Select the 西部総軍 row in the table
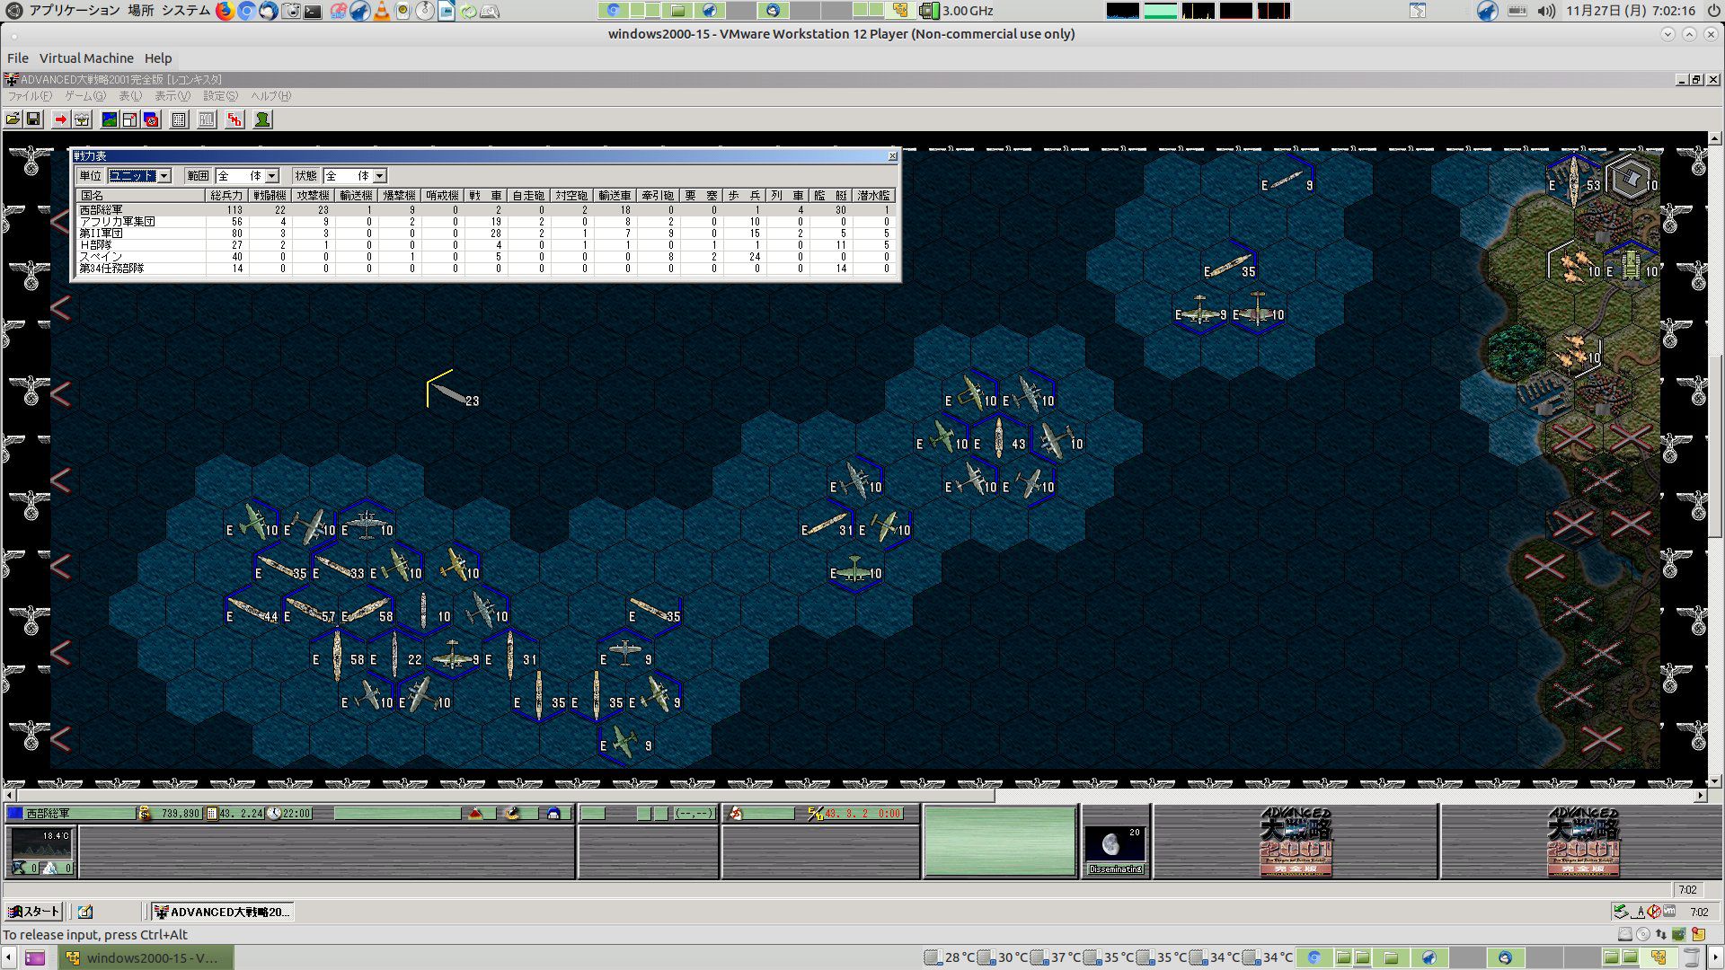The height and width of the screenshot is (970, 1725). (x=485, y=210)
